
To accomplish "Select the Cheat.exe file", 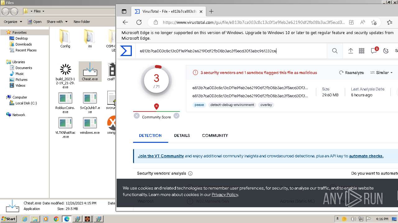I will [90, 72].
